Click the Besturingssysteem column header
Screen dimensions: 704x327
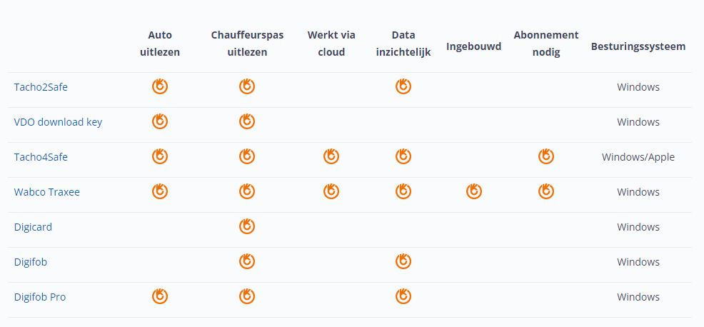click(x=638, y=46)
